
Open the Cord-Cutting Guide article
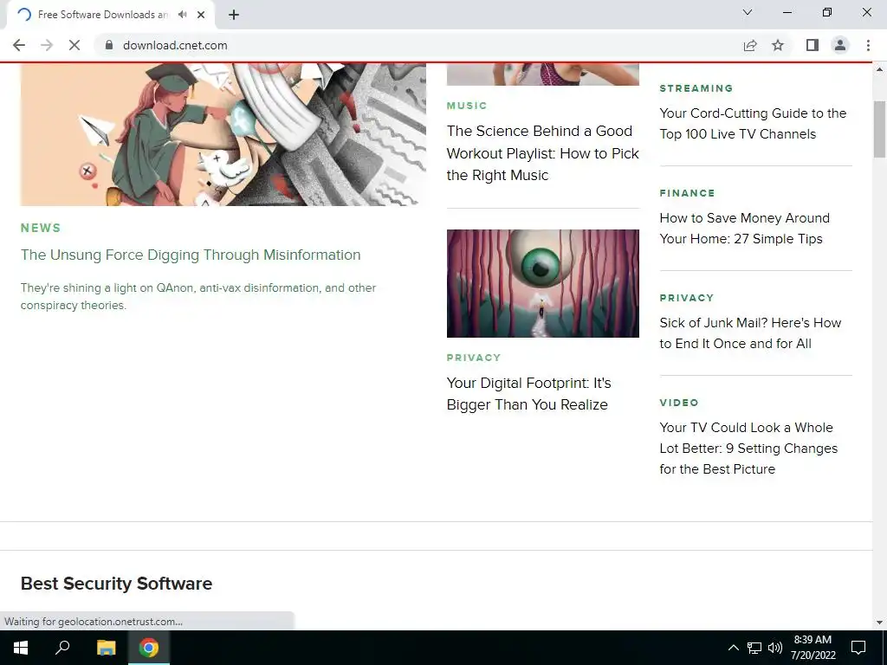point(753,124)
